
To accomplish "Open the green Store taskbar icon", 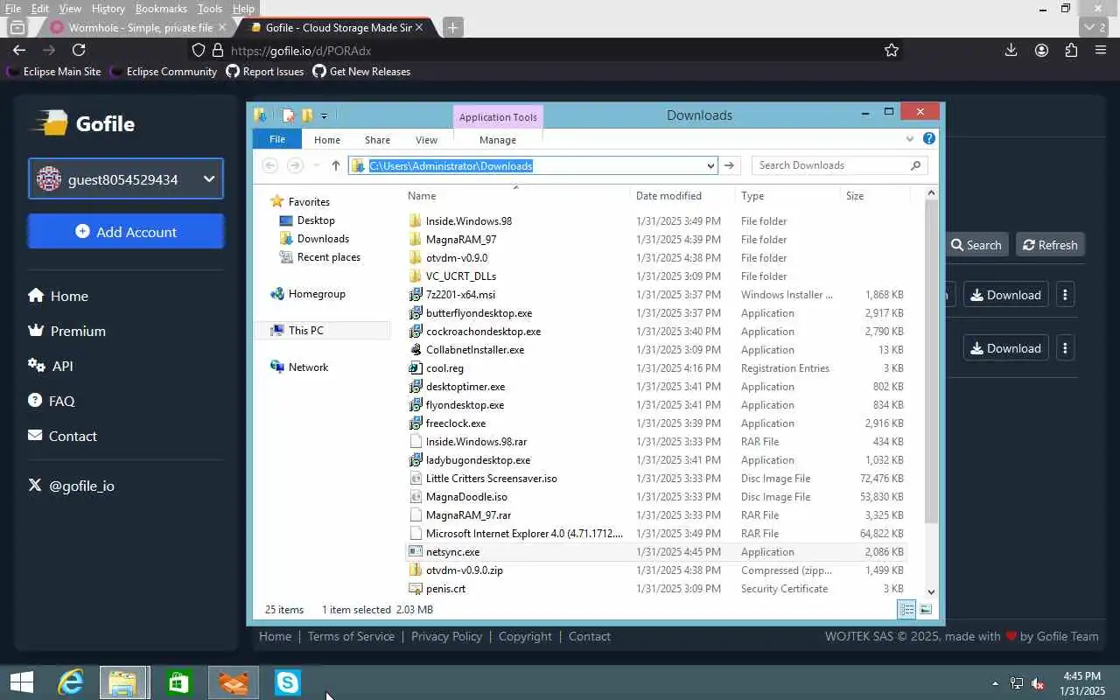I will (x=178, y=682).
